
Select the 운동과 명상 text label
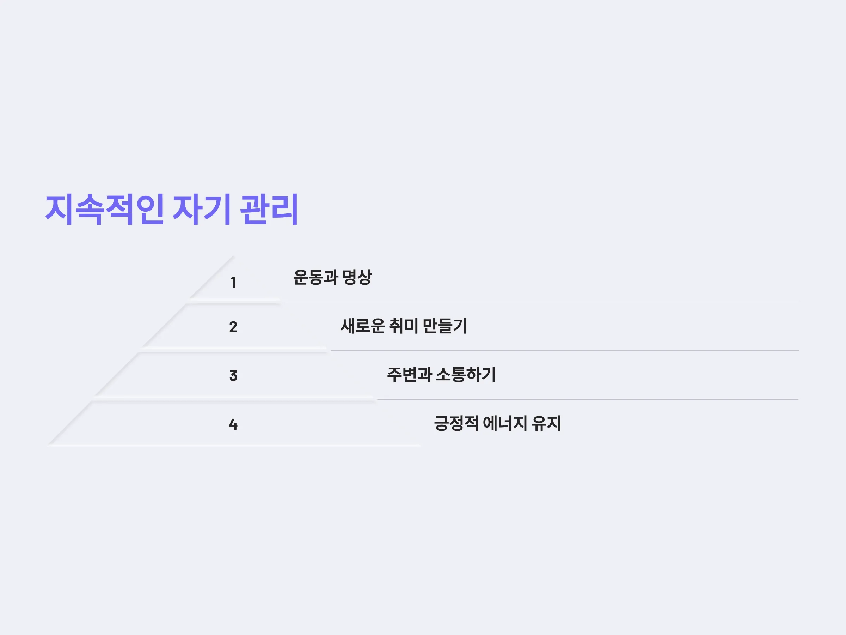(x=332, y=277)
